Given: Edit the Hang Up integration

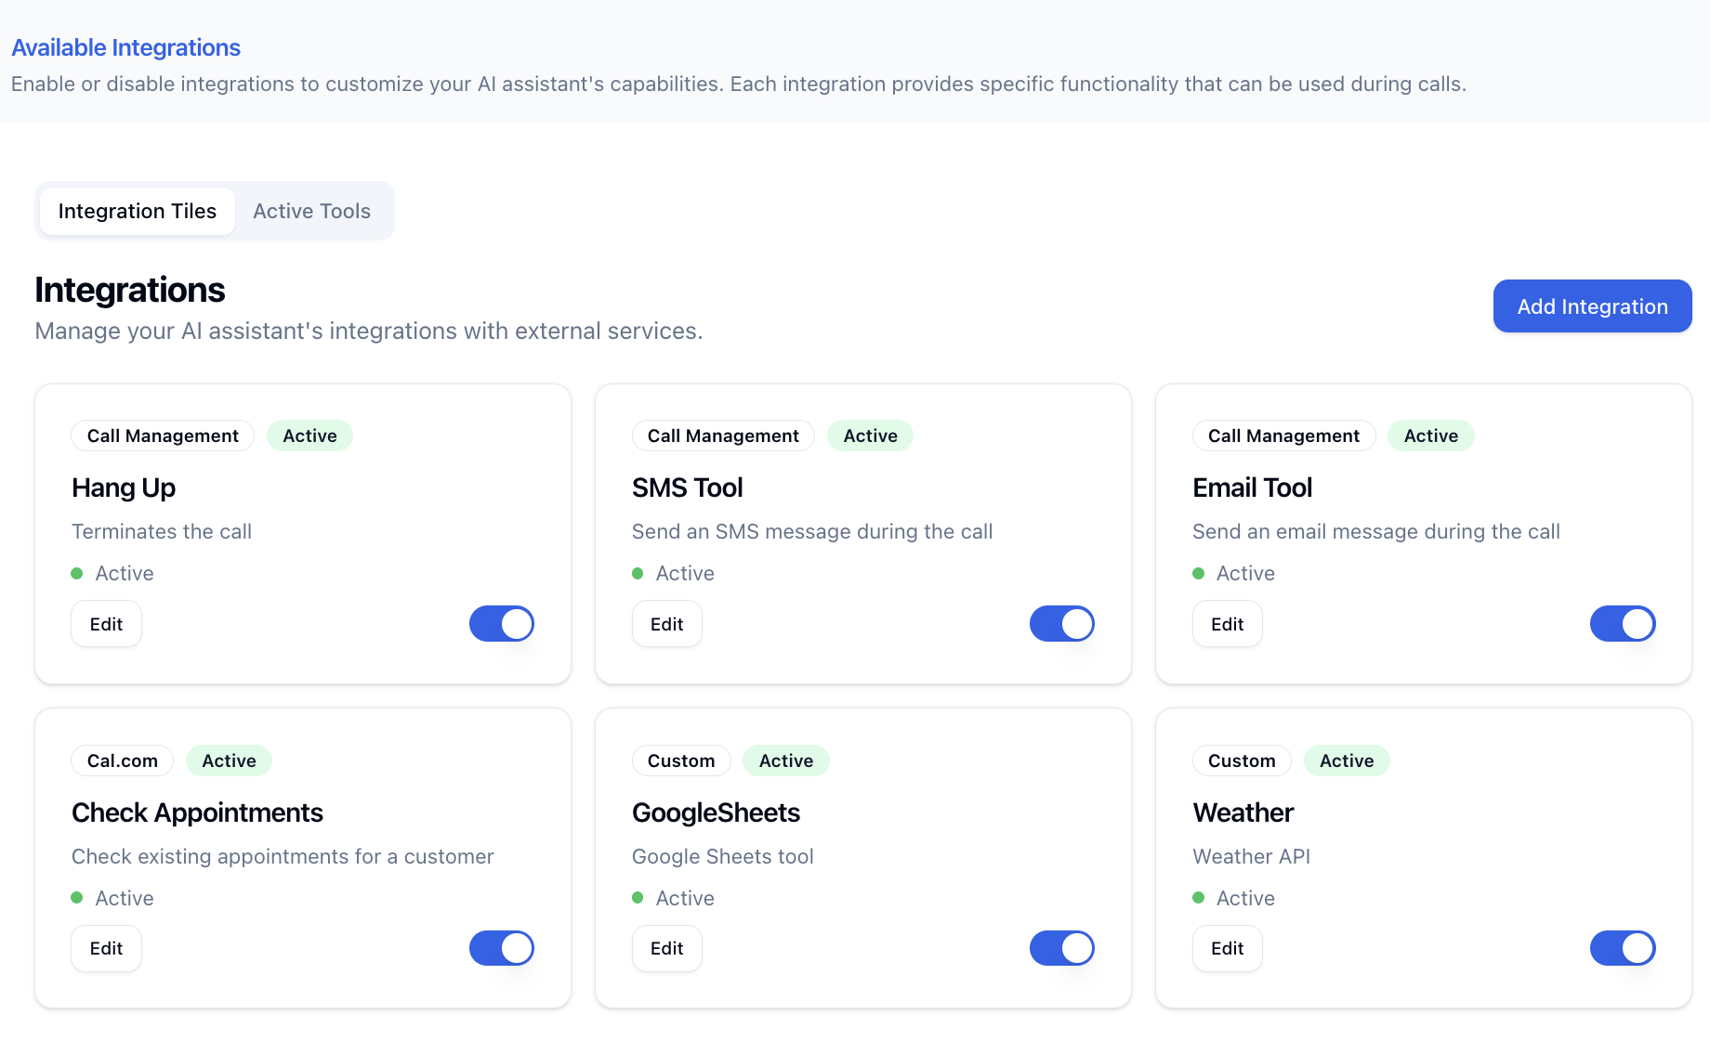Looking at the screenshot, I should tap(106, 623).
